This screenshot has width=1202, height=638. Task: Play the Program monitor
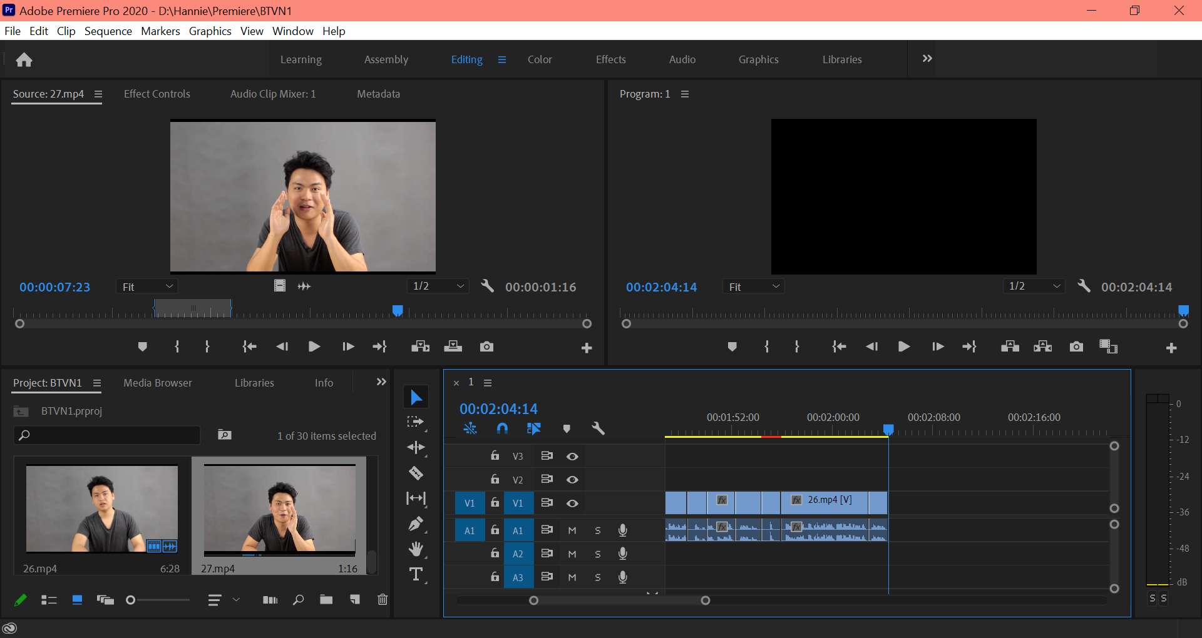(903, 347)
